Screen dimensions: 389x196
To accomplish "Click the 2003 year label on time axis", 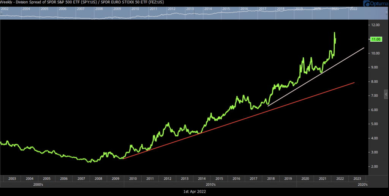I will [12, 179].
